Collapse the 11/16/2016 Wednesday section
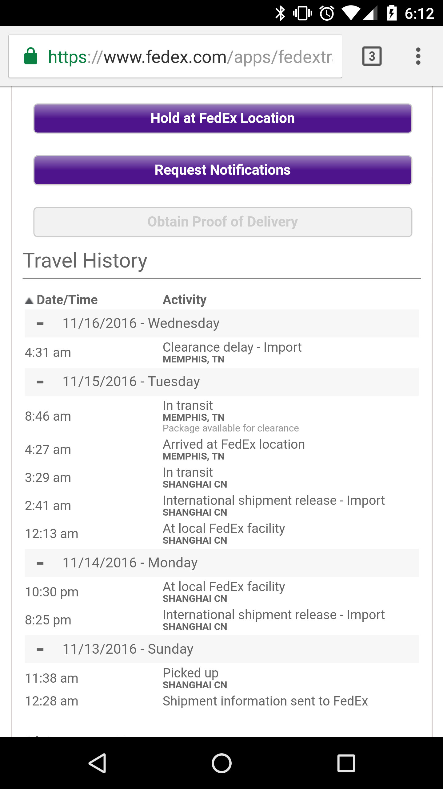The height and width of the screenshot is (789, 443). (40, 324)
